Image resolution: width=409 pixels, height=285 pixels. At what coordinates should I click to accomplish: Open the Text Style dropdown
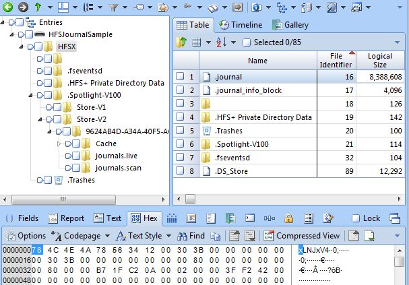click(x=168, y=236)
